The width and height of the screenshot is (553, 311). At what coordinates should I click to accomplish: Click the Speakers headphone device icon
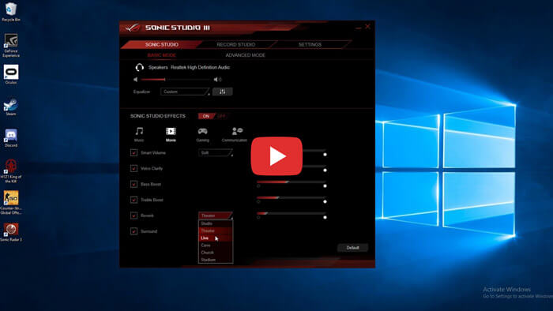[140, 67]
